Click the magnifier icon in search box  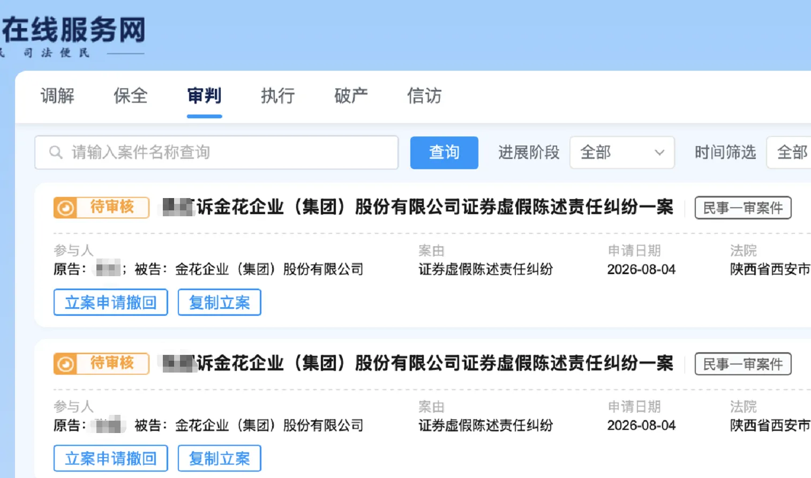click(x=56, y=153)
